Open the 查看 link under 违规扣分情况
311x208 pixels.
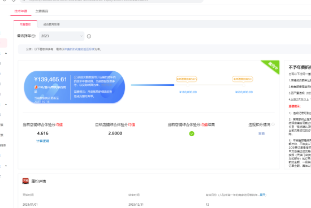261,133
